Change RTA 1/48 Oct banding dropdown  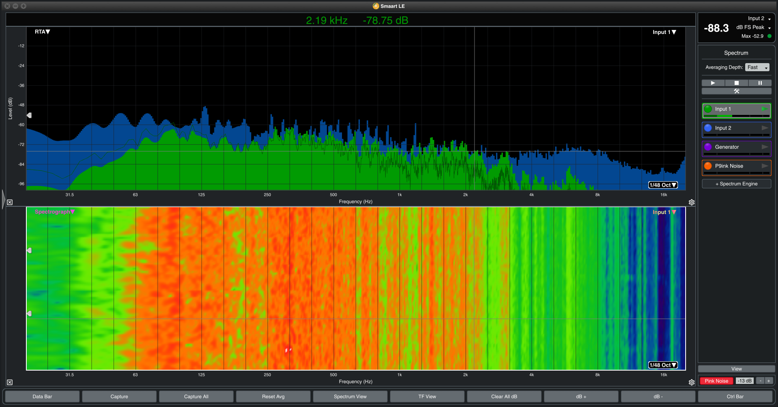pyautogui.click(x=663, y=185)
